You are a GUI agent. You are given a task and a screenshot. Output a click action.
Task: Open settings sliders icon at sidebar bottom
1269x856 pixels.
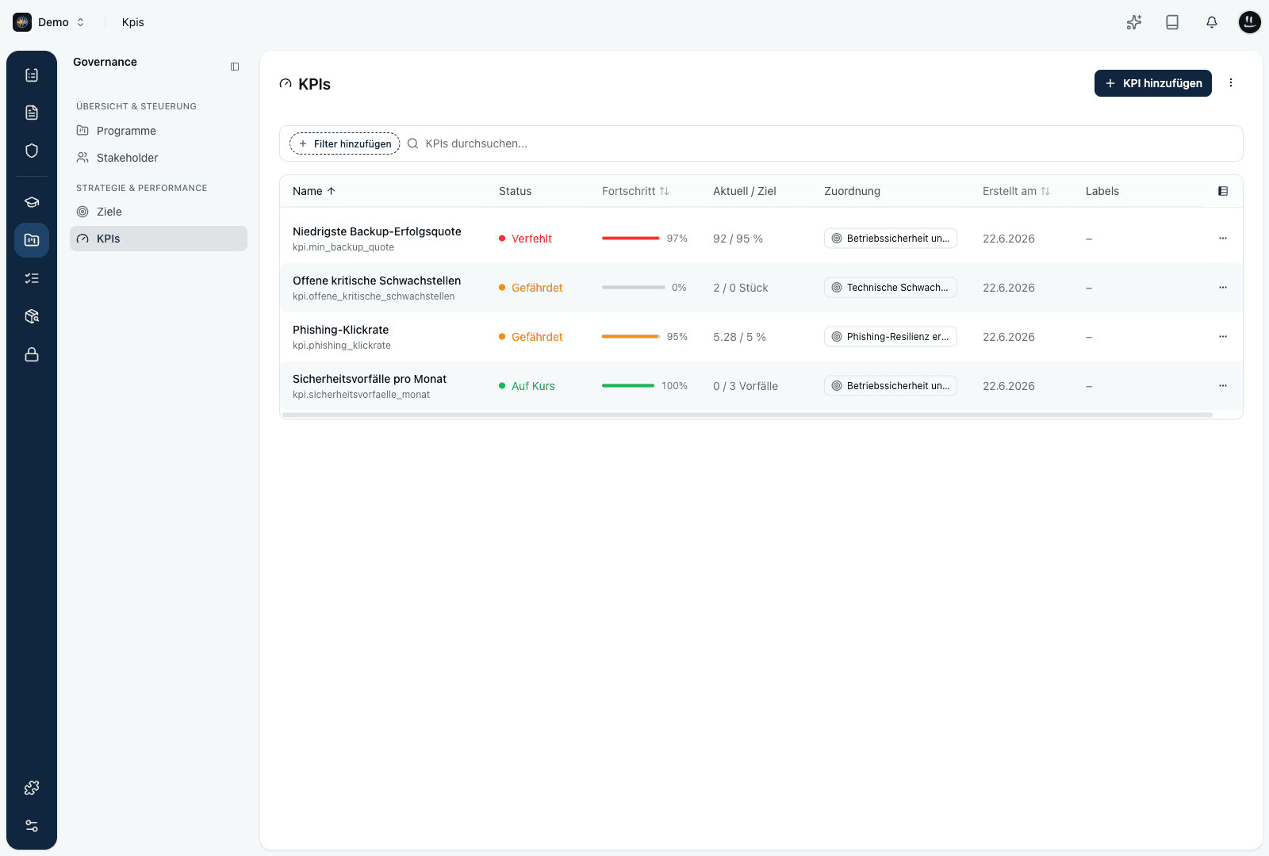click(x=32, y=826)
